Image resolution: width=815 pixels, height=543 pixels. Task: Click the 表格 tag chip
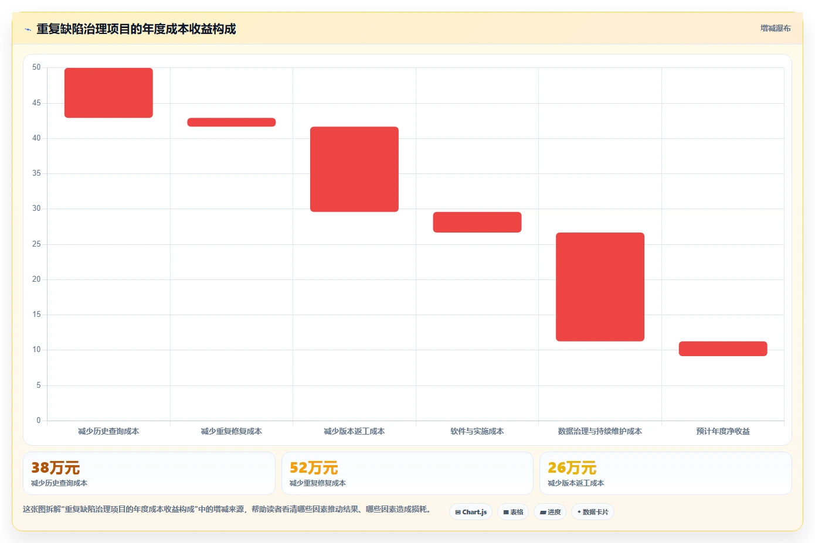[513, 512]
